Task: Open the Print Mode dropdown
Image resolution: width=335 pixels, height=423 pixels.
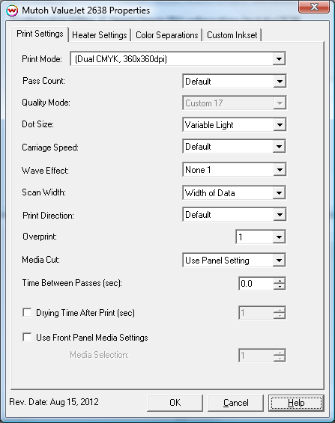Action: point(178,59)
